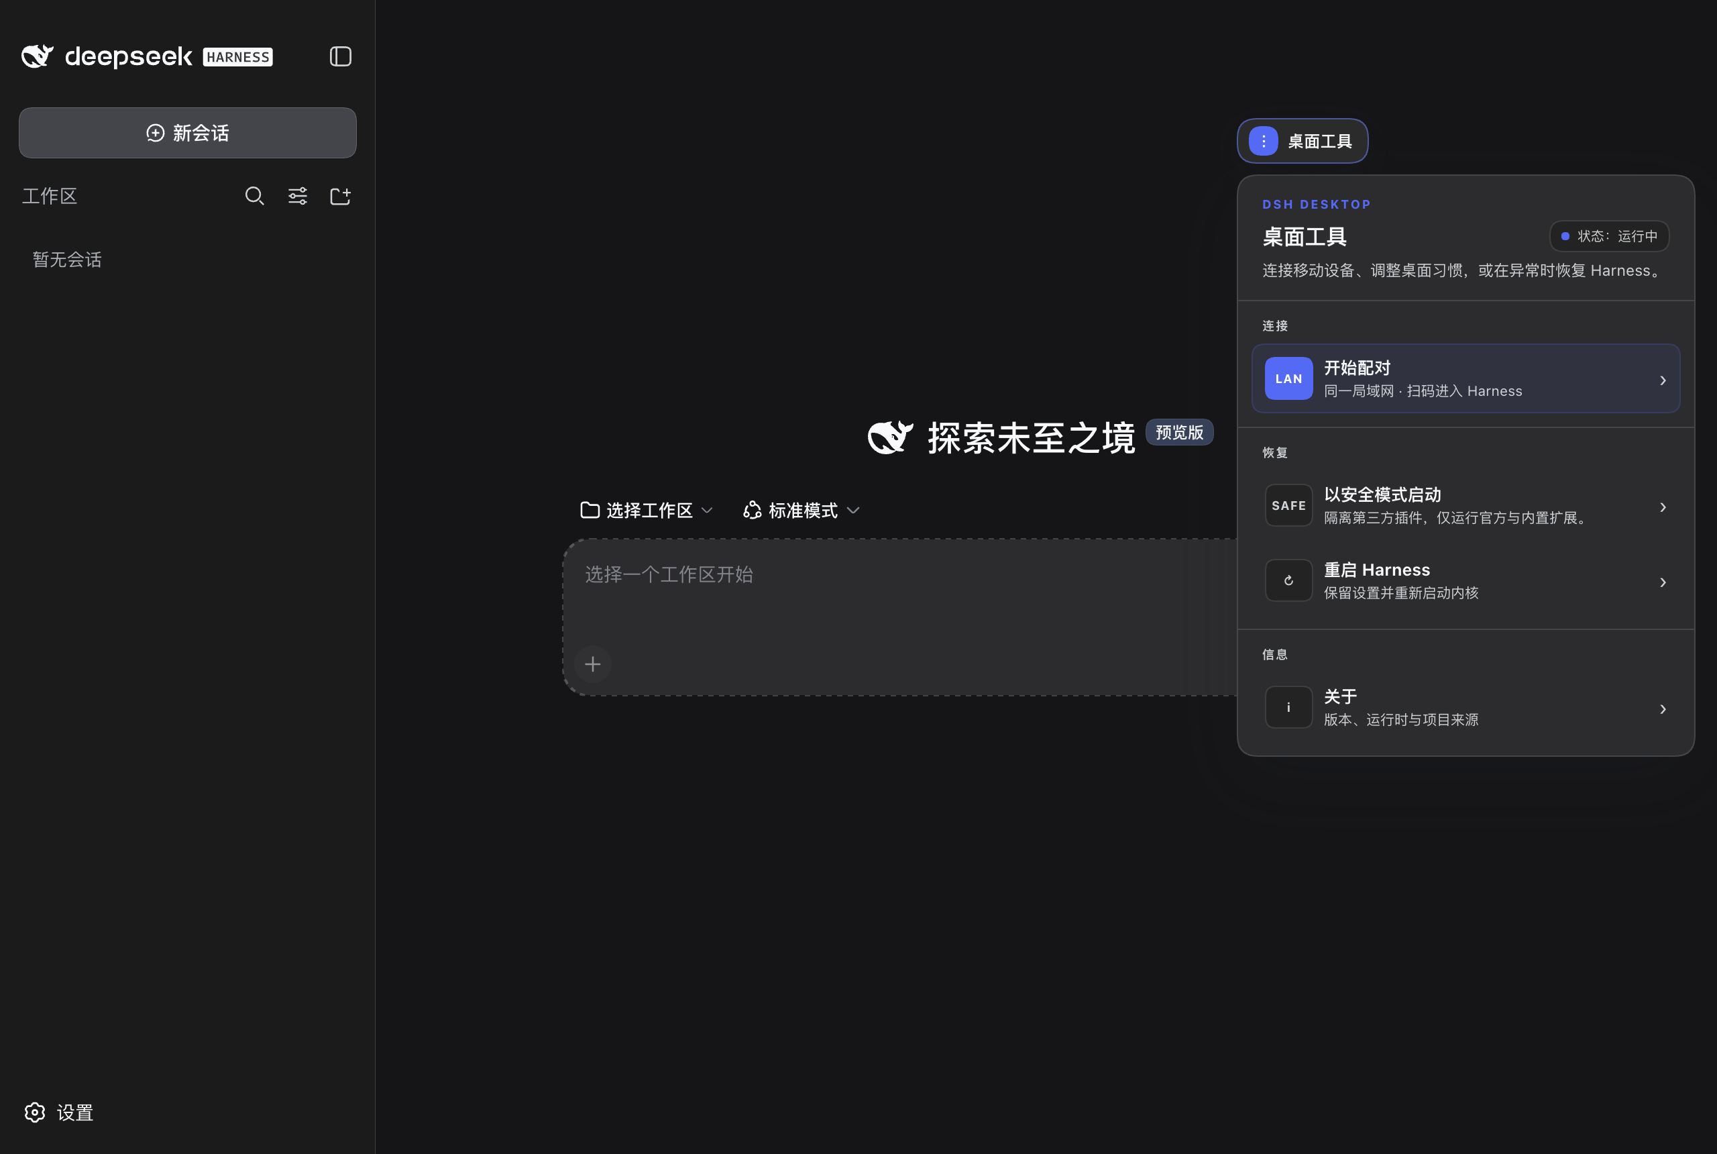1717x1154 pixels.
Task: Add a new workspace folder icon
Action: (340, 196)
